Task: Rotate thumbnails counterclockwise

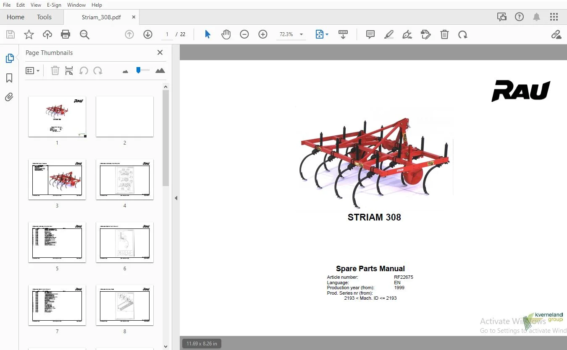Action: coord(84,71)
